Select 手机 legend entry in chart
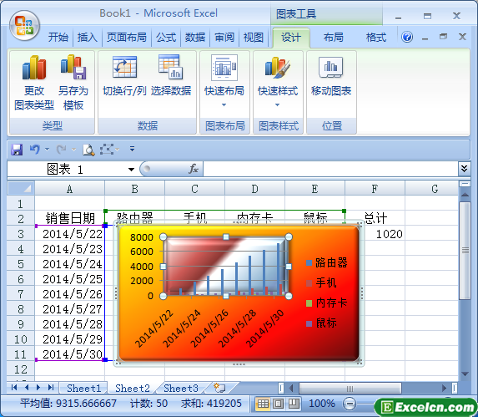 (321, 282)
